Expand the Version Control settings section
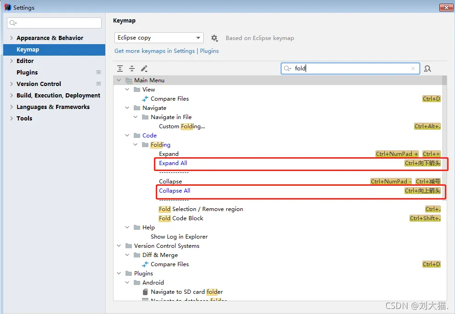The height and width of the screenshot is (314, 455). tap(11, 84)
